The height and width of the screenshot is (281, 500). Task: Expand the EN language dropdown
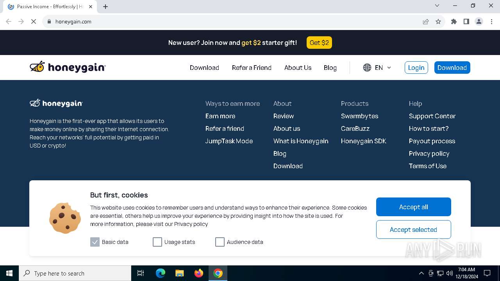377,68
